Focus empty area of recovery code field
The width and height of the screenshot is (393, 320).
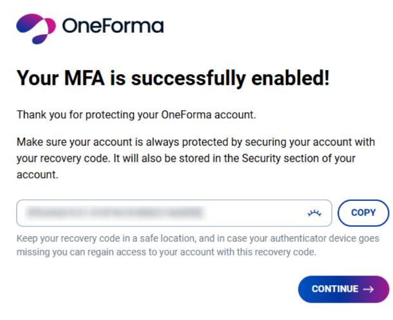pyautogui.click(x=254, y=213)
